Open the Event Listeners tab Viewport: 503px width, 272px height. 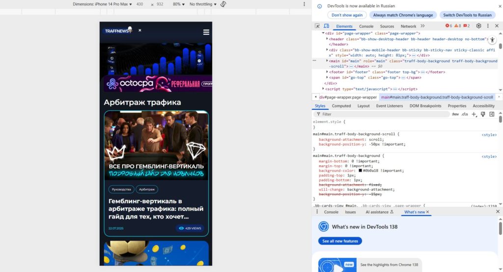pyautogui.click(x=390, y=106)
